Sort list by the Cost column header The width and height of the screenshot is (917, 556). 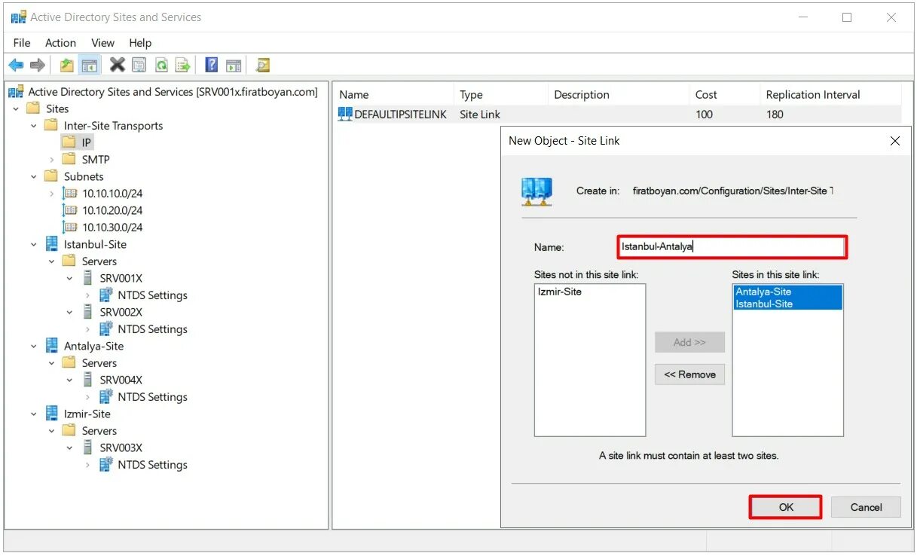coord(724,95)
